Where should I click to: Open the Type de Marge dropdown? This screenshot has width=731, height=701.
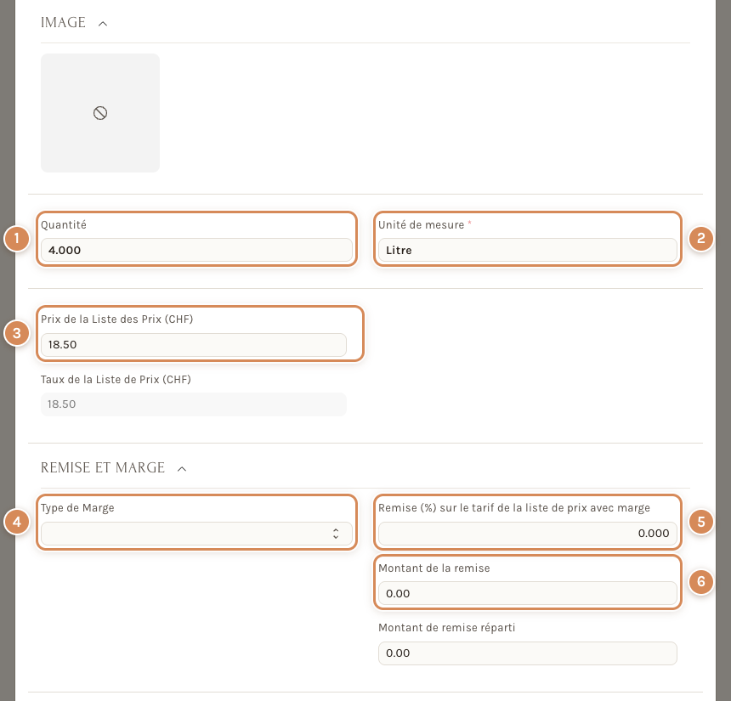click(x=196, y=534)
